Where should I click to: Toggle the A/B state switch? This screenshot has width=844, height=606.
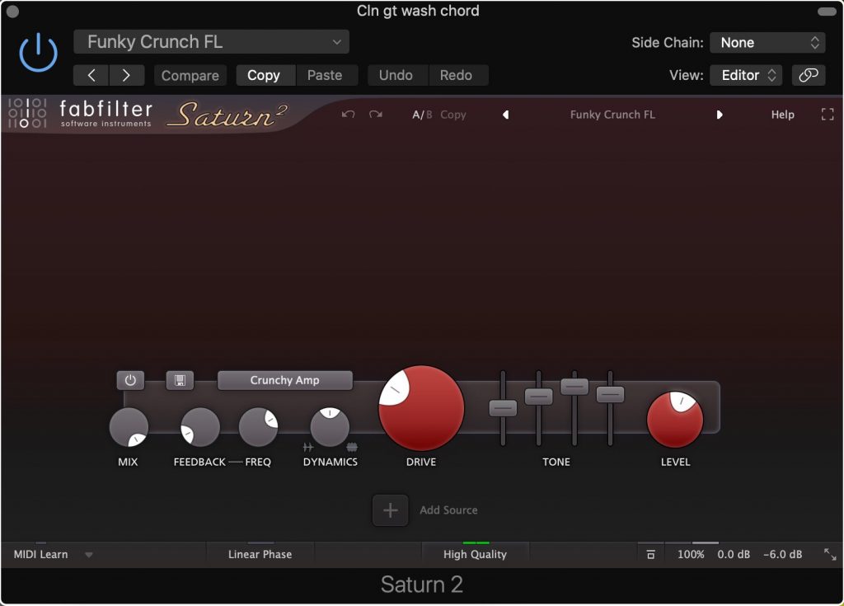pos(422,115)
